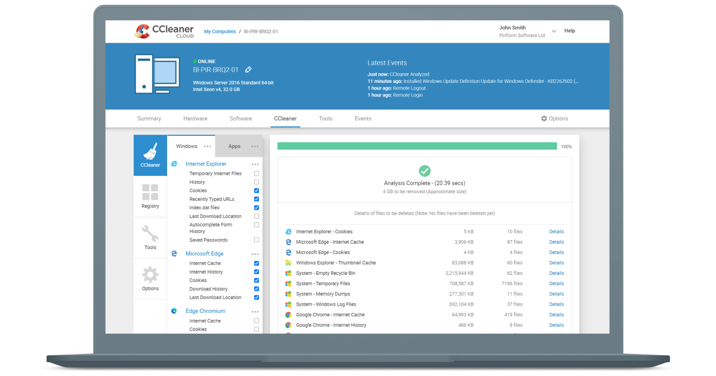Click the Help item in header
Screen dimensions: 716x376
pos(570,31)
